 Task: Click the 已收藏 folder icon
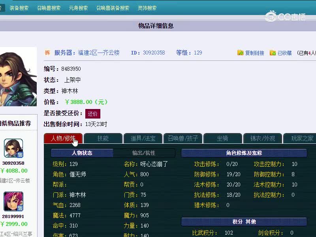(x=273, y=53)
